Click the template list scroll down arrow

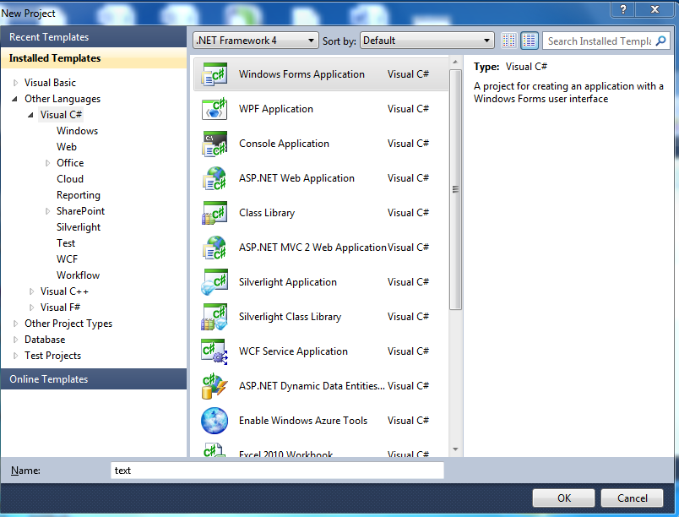pos(455,449)
